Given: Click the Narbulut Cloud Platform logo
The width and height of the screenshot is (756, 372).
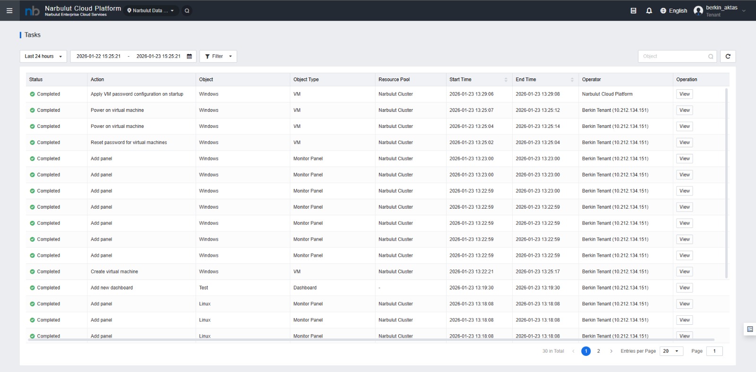Looking at the screenshot, I should (32, 10).
